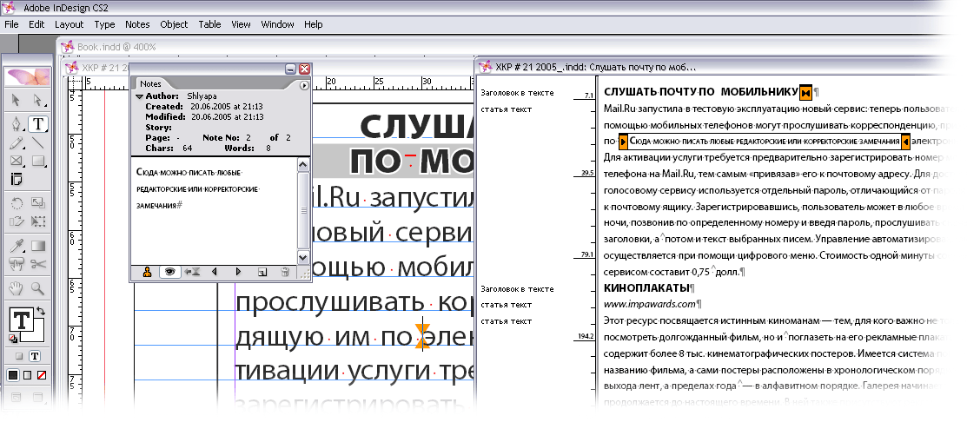Click first 'Заголовок в тексте' style label
The image size is (967, 429).
[518, 93]
